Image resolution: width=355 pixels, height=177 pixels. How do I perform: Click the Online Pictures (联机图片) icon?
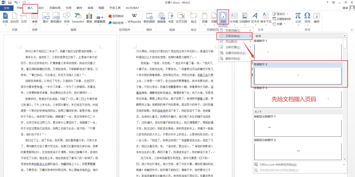(x=56, y=18)
